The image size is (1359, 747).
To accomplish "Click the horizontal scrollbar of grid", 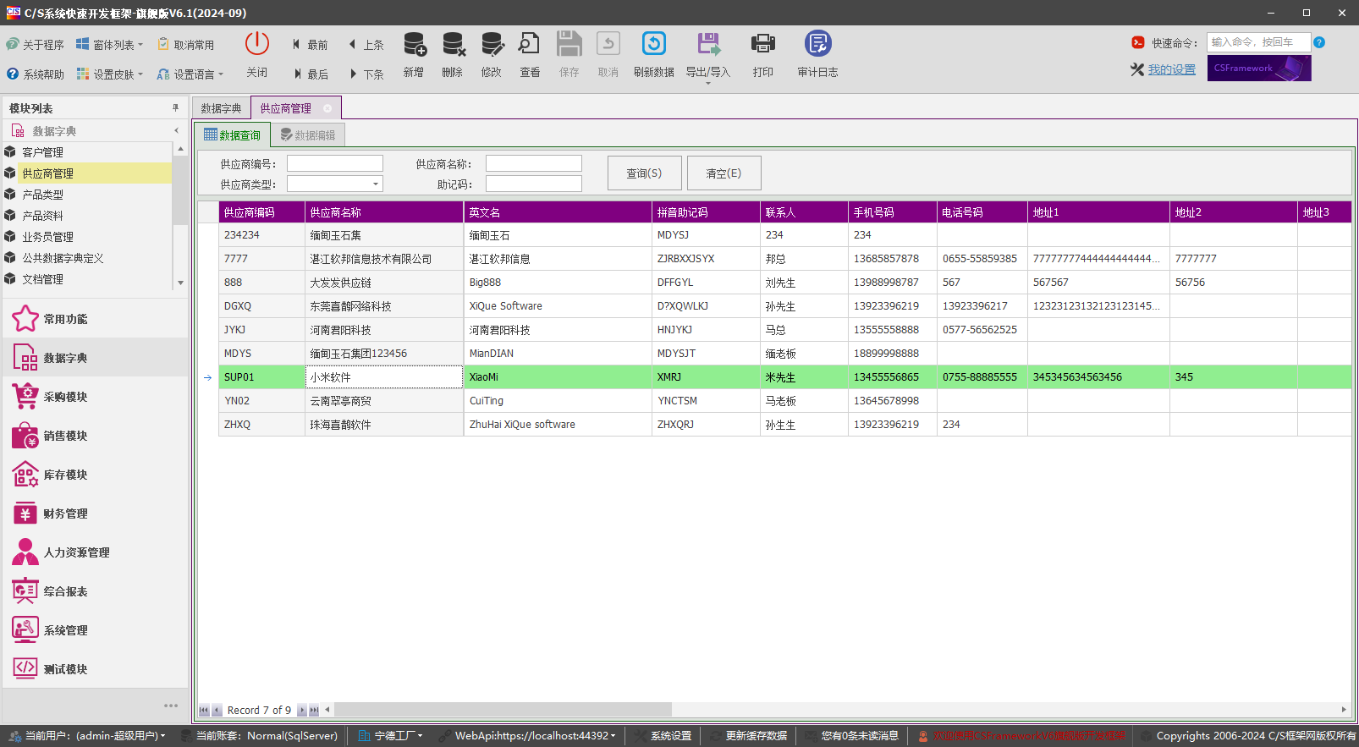I will click(503, 710).
